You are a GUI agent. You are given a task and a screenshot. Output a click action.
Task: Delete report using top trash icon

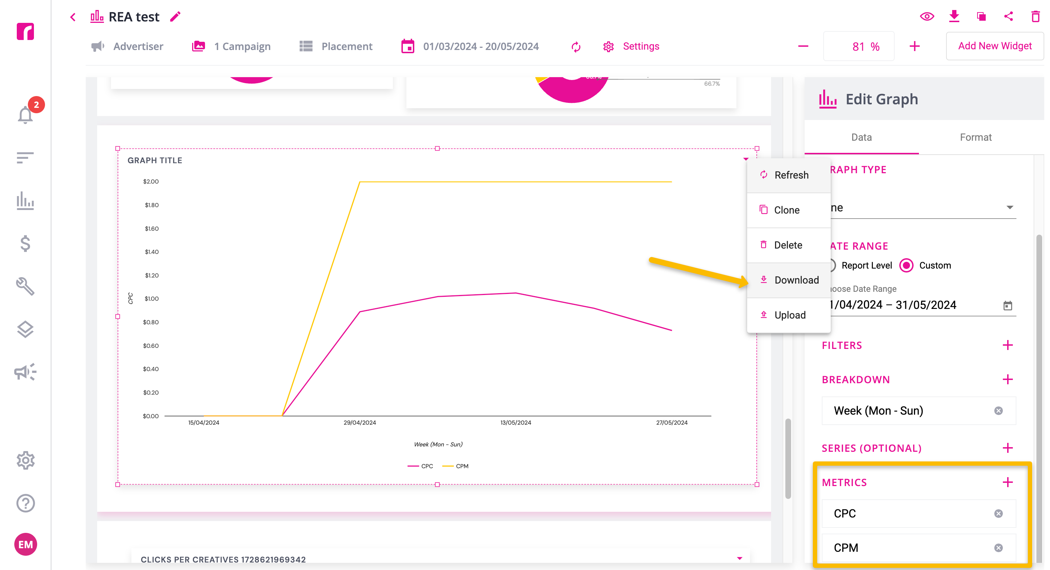pyautogui.click(x=1036, y=17)
